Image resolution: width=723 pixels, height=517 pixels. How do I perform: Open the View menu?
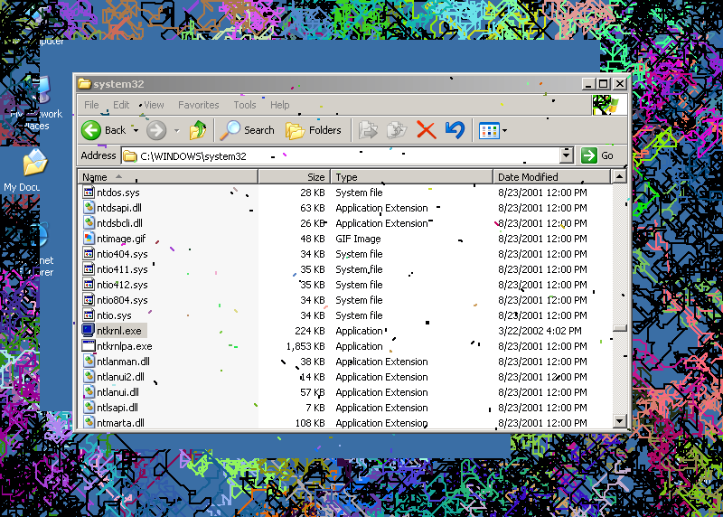[x=154, y=105]
